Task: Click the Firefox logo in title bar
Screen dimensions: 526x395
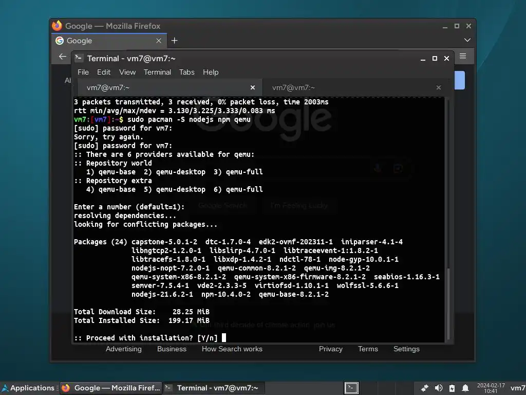Action: tap(57, 26)
